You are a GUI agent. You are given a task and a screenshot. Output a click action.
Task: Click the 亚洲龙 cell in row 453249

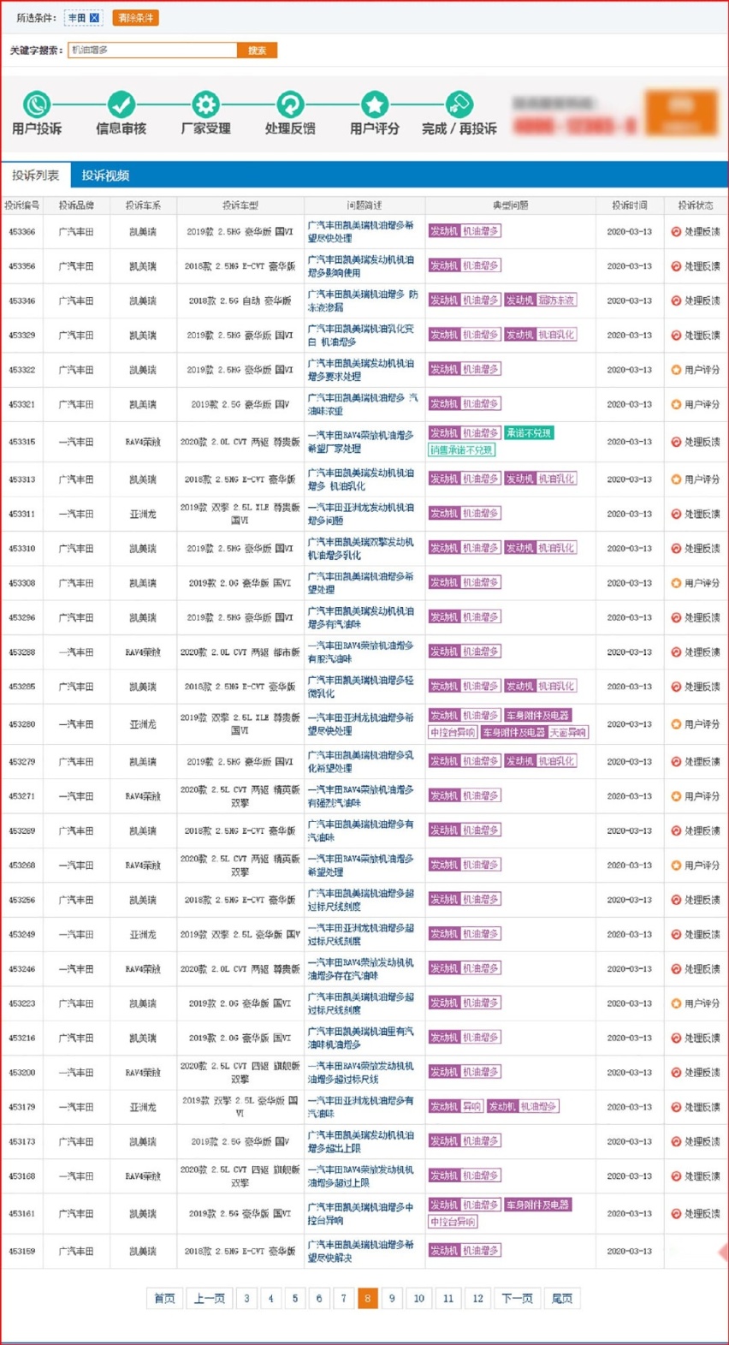click(143, 935)
